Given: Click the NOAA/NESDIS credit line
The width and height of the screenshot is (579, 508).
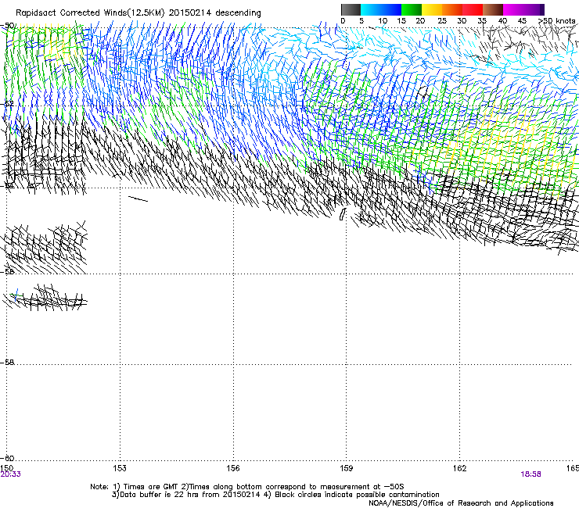Looking at the screenshot, I should click(x=461, y=503).
